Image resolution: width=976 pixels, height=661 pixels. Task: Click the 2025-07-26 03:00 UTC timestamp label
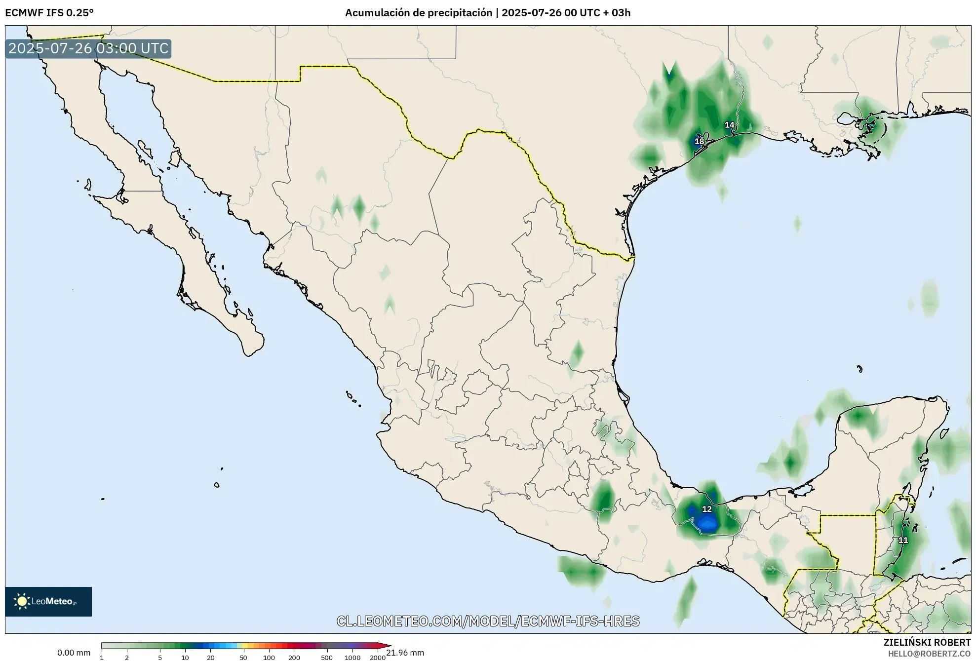tap(88, 48)
